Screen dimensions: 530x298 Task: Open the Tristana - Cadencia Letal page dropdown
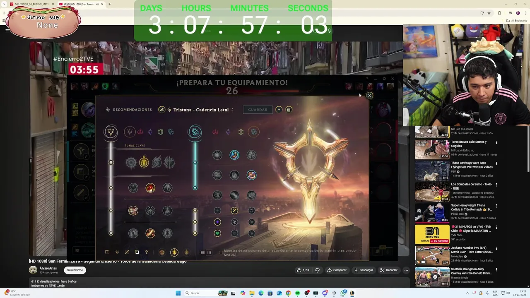(x=201, y=110)
